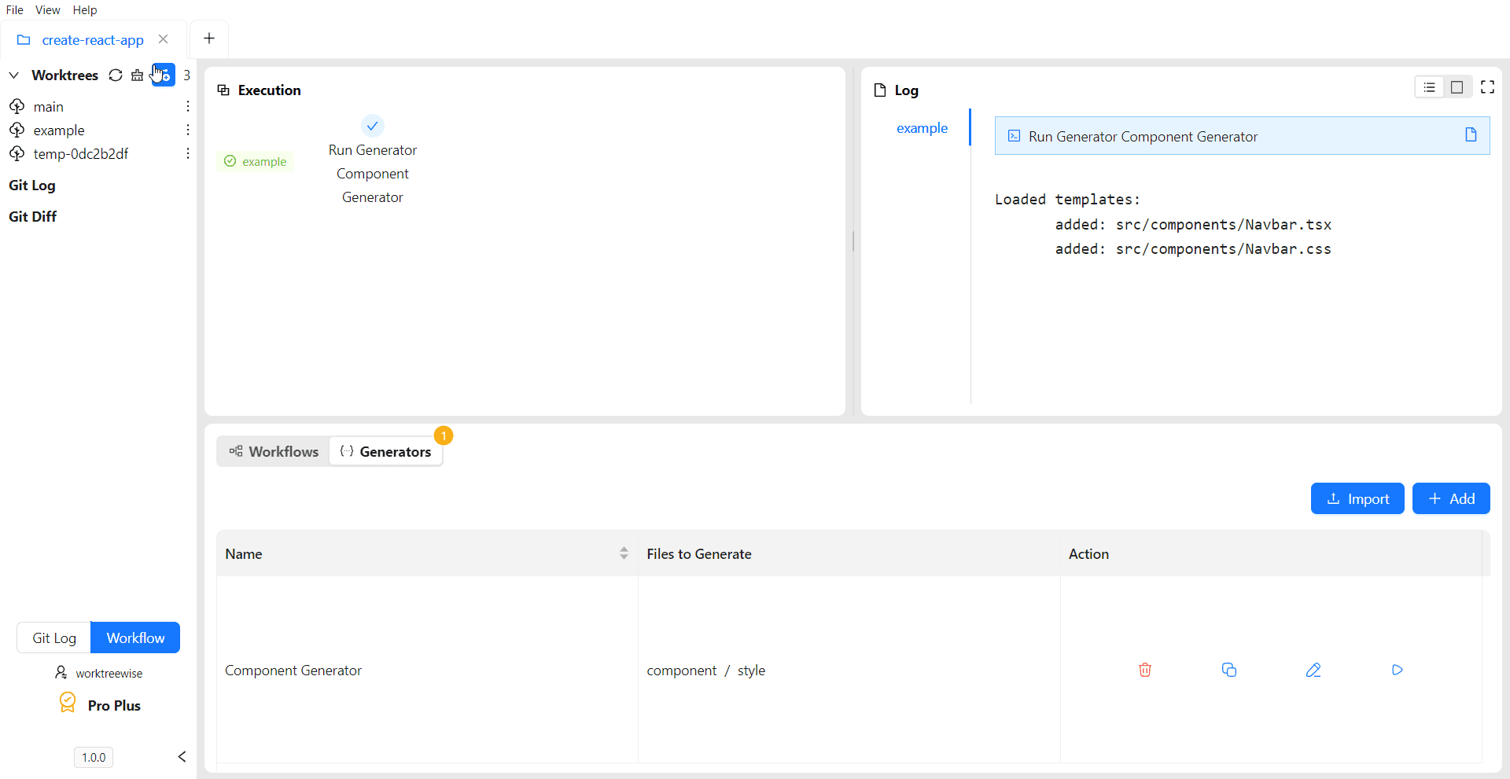The image size is (1510, 779).
Task: Enter fullscreen mode in the Log panel
Action: point(1488,86)
